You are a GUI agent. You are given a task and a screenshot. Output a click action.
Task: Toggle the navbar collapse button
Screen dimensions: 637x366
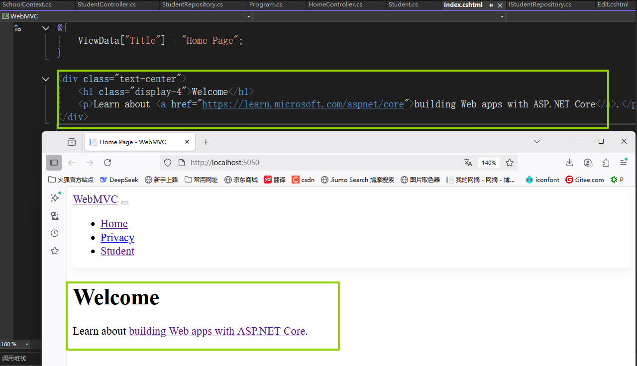click(124, 202)
